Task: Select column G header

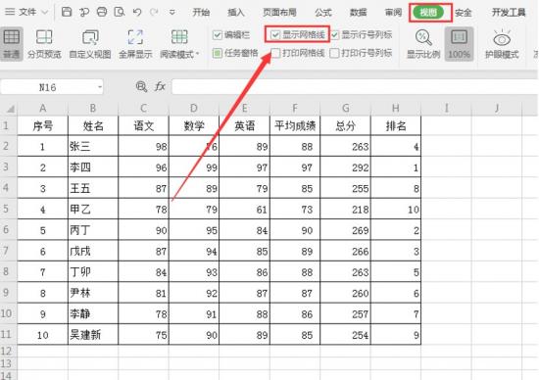Action: coord(346,109)
